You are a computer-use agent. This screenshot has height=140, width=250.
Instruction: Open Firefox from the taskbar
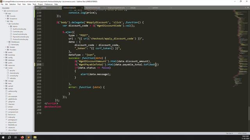22,137
